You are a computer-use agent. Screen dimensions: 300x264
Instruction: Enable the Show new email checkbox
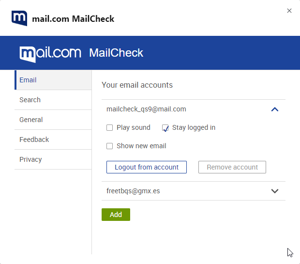pyautogui.click(x=110, y=146)
